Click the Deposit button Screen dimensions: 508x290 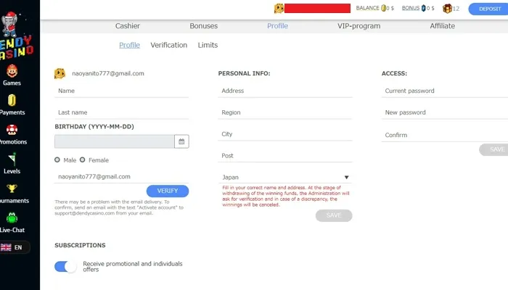click(x=488, y=9)
